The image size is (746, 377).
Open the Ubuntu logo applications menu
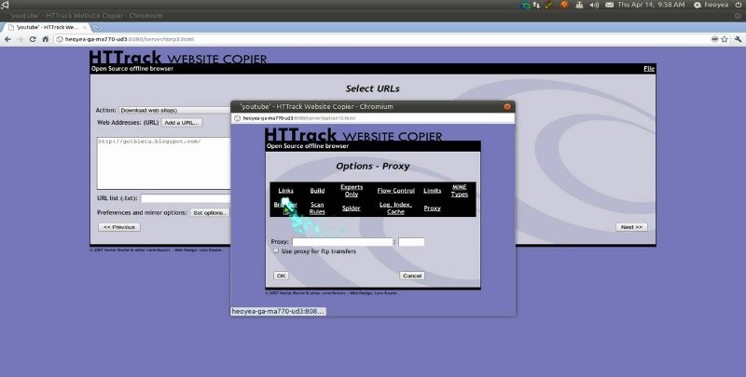[5, 5]
